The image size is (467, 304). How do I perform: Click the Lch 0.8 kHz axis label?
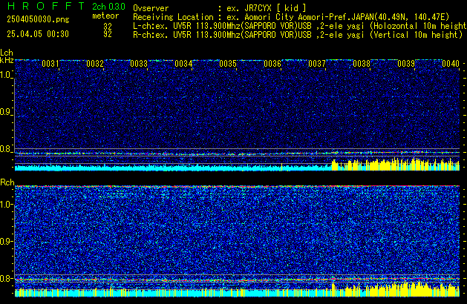pos(5,149)
